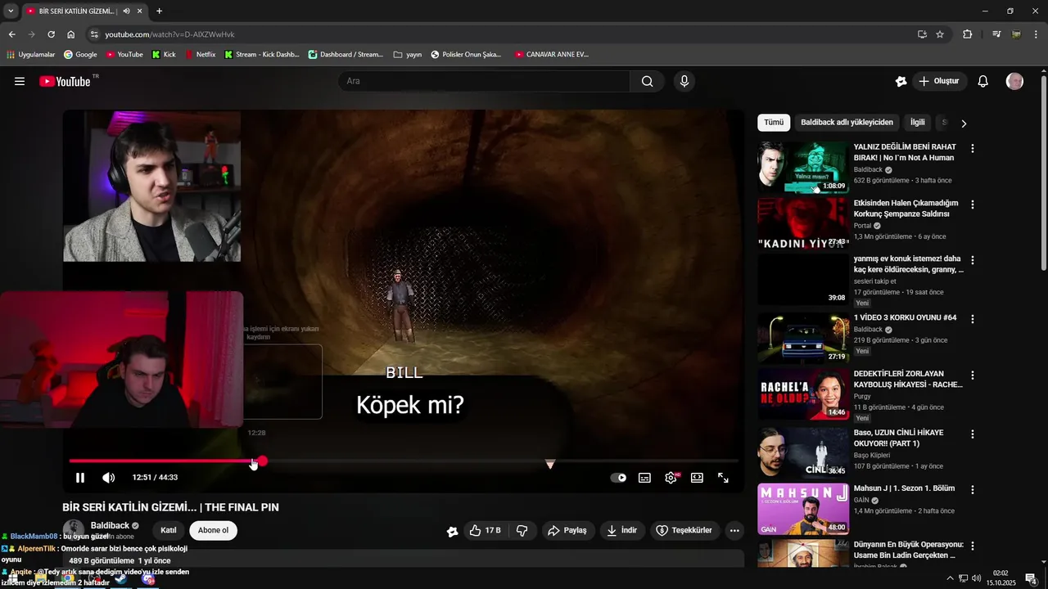Open the yayın bookmarks folder

408,55
